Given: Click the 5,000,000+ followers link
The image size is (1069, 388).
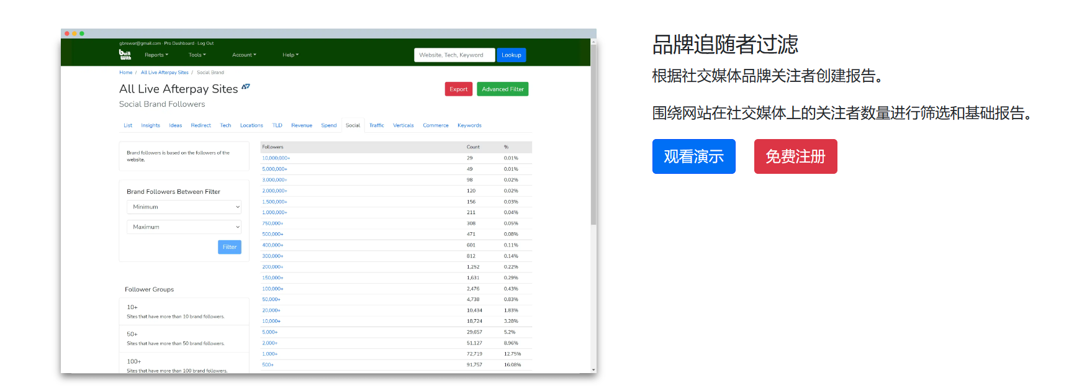Looking at the screenshot, I should point(274,169).
